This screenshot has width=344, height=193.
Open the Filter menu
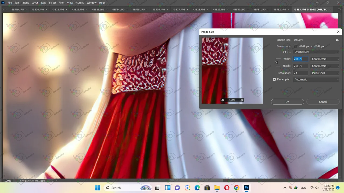[x=62, y=3]
